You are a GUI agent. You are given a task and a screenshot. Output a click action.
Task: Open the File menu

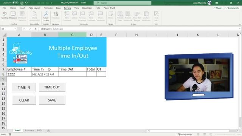coord(4,8)
